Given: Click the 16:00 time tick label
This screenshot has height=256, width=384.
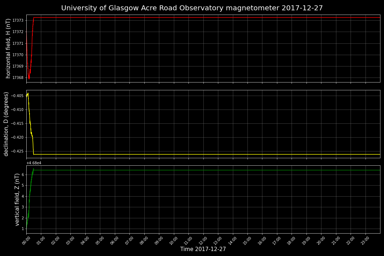Looking at the screenshot, I should 262,241.
